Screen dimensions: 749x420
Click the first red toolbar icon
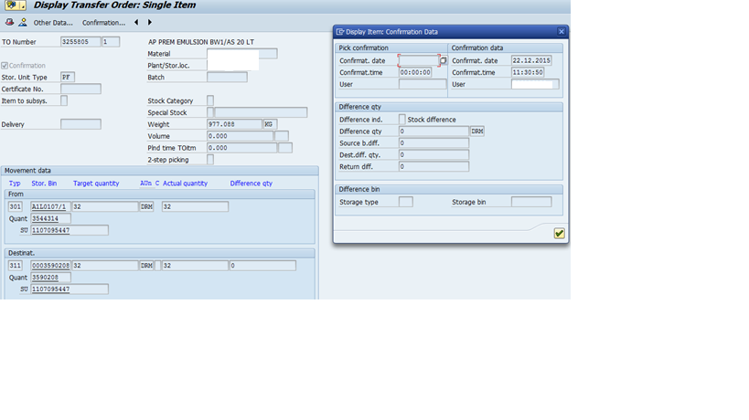[x=8, y=22]
